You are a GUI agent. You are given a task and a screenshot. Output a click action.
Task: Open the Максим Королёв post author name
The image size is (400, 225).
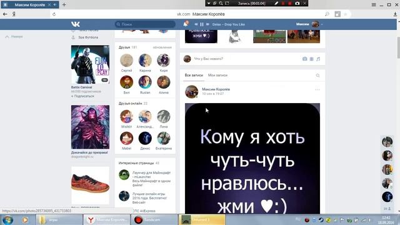216,89
